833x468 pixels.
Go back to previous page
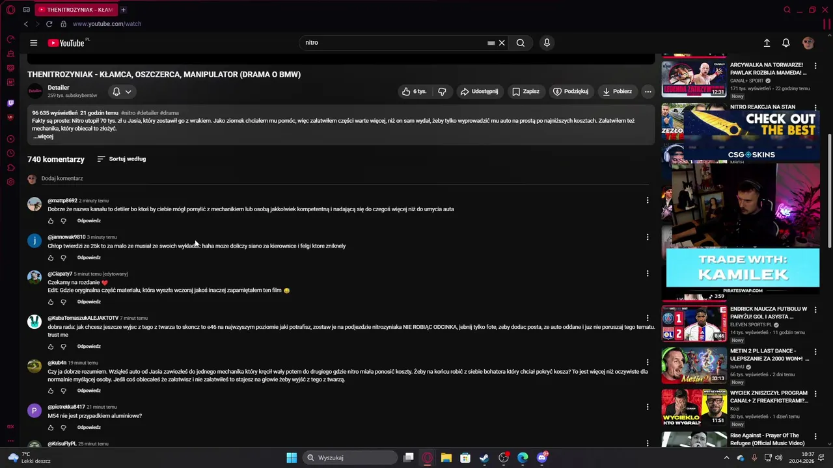coord(26,24)
